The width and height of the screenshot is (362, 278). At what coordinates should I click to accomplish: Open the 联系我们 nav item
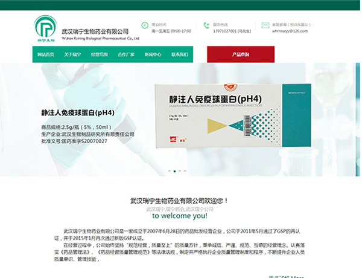point(180,54)
